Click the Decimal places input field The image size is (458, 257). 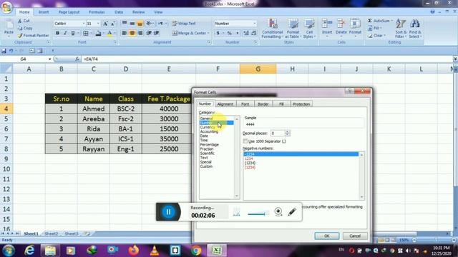(277, 133)
